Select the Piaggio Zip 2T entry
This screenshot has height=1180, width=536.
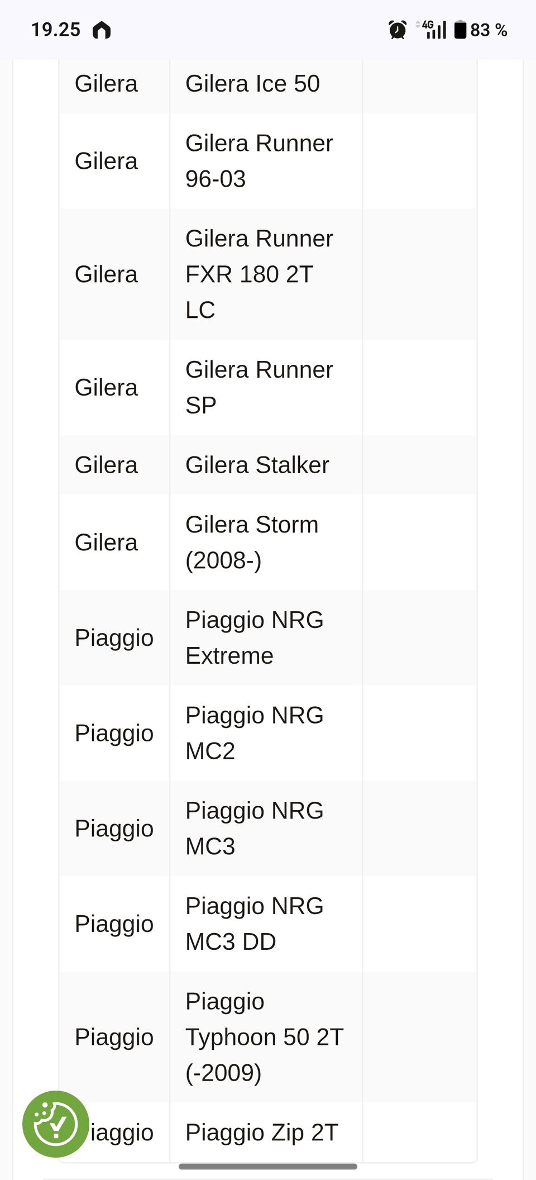(x=261, y=1132)
